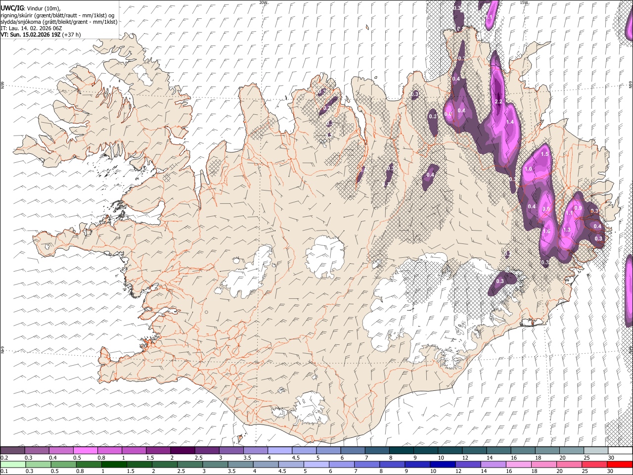
Task: Click the valid time 'VT: Sun. 15.02.2026 19Z (+37 h)'
Action: [x=41, y=35]
